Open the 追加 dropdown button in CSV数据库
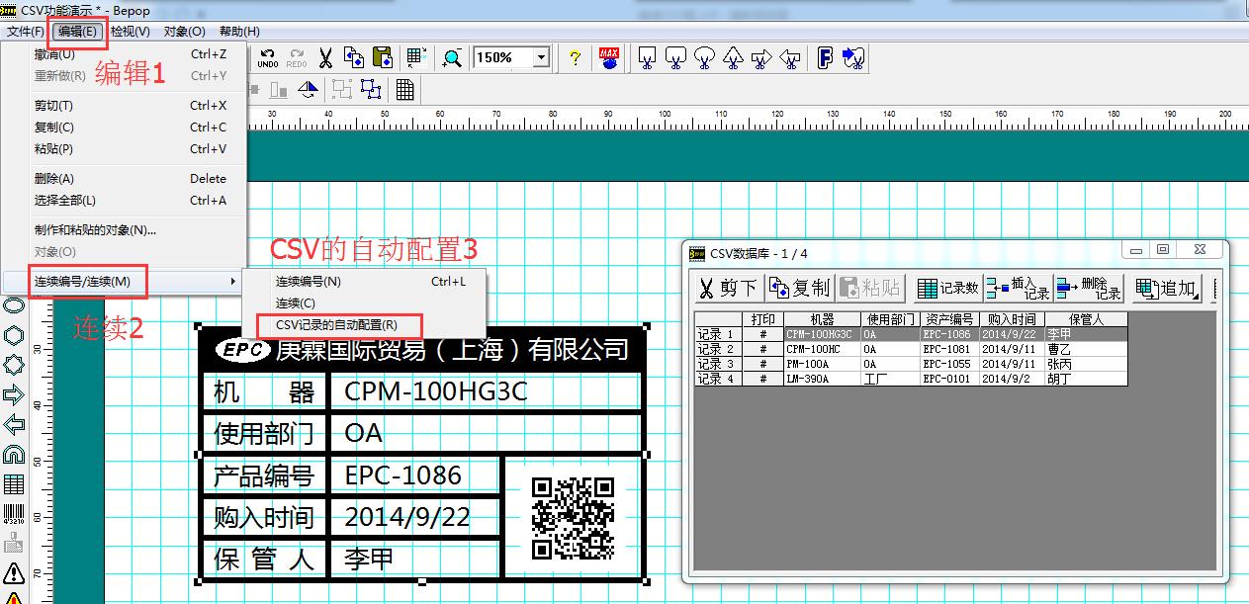 (1167, 288)
